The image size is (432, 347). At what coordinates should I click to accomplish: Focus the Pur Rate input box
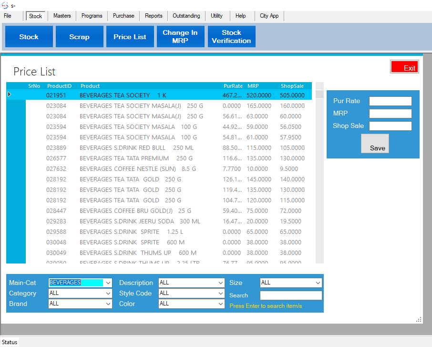coord(390,101)
